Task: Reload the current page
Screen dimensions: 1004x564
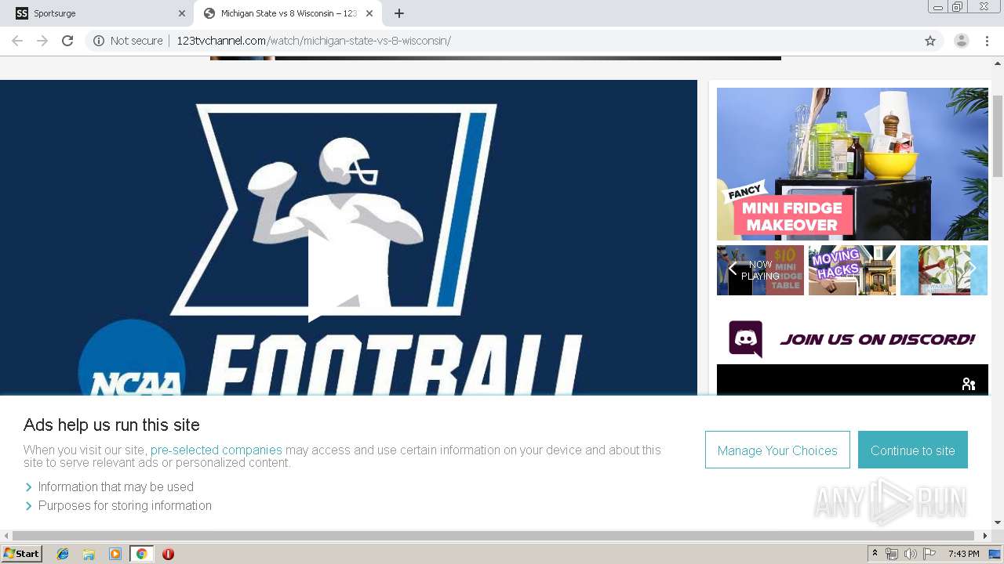Action: [x=67, y=41]
